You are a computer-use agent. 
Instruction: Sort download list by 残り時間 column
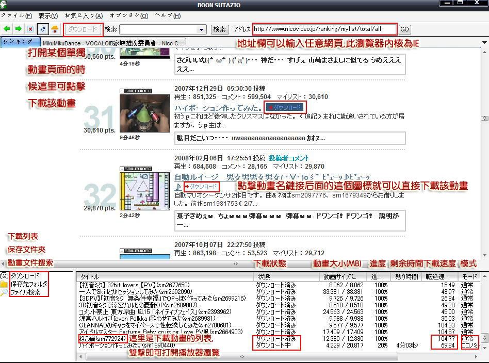(406, 276)
